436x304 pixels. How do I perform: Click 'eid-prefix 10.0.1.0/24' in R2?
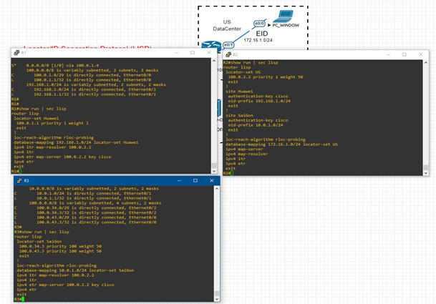256,125
